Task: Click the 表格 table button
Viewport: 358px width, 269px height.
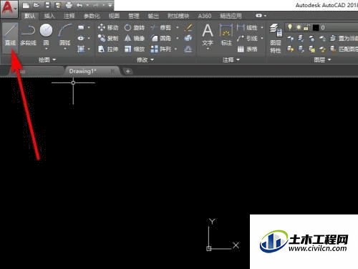Action: pos(247,49)
